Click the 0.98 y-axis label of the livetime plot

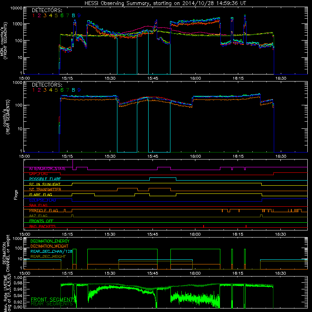(18, 283)
